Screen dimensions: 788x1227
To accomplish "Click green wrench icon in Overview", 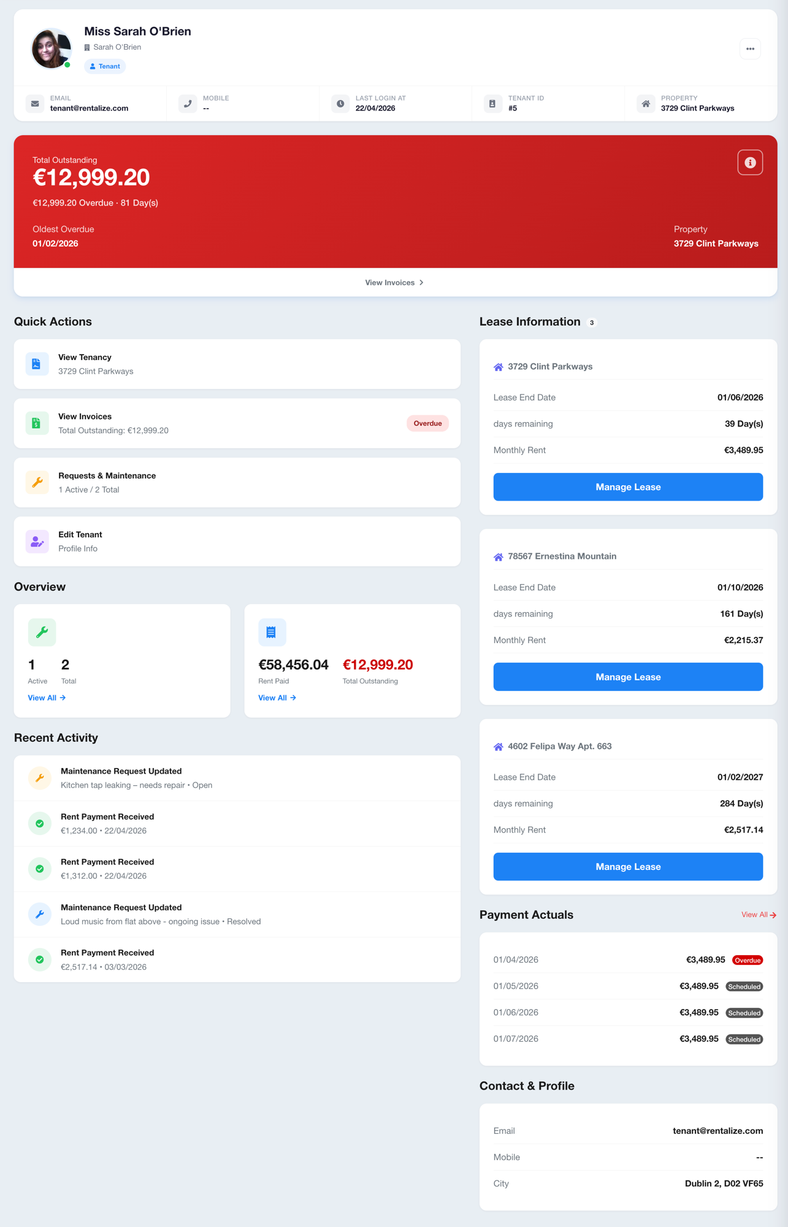I will [42, 632].
